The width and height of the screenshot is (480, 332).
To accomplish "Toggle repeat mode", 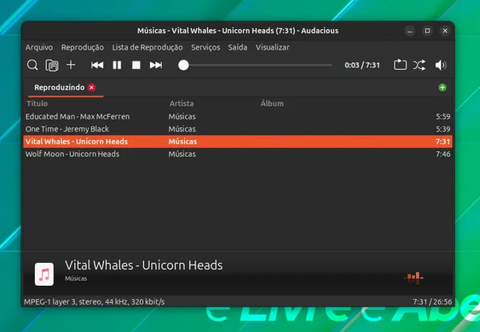I will coord(400,65).
